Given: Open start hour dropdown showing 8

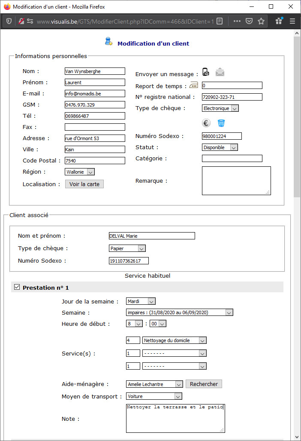Looking at the screenshot, I should 134,324.
